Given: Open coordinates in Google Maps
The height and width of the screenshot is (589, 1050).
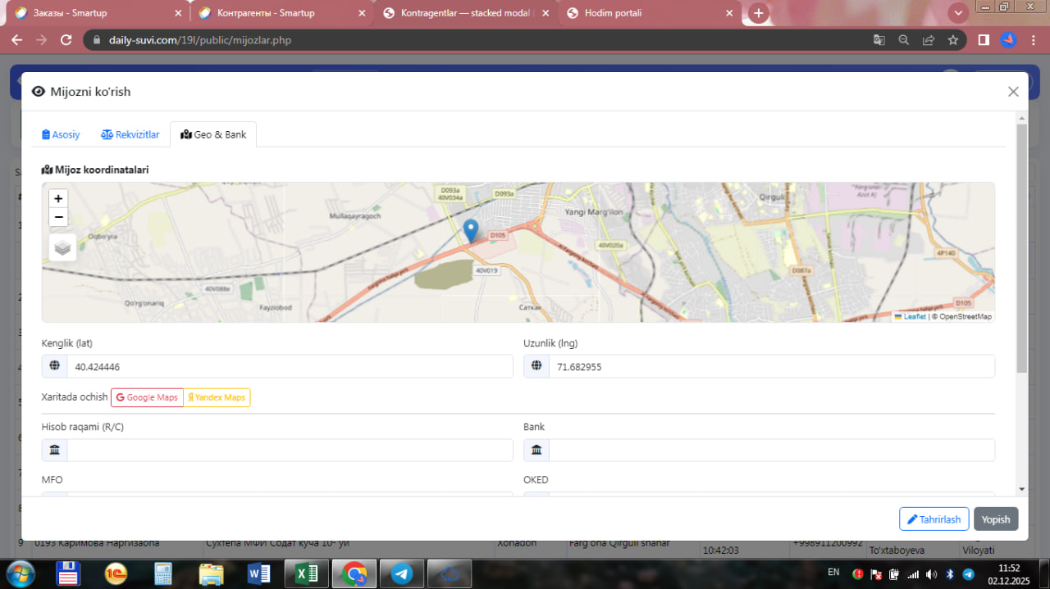Looking at the screenshot, I should tap(147, 397).
